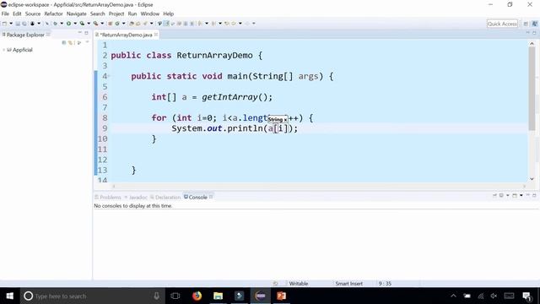Select the Appficial project
This screenshot has width=540, height=304.
point(19,50)
